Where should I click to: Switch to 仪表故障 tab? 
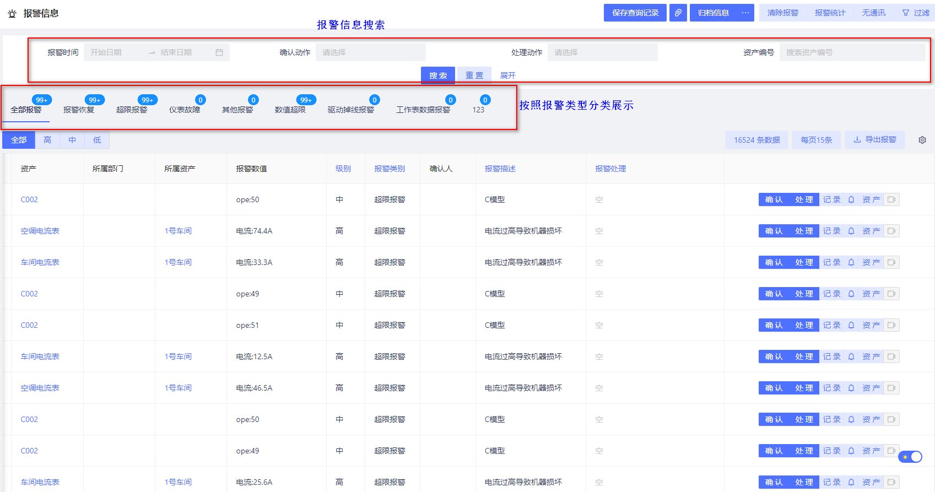coord(185,110)
